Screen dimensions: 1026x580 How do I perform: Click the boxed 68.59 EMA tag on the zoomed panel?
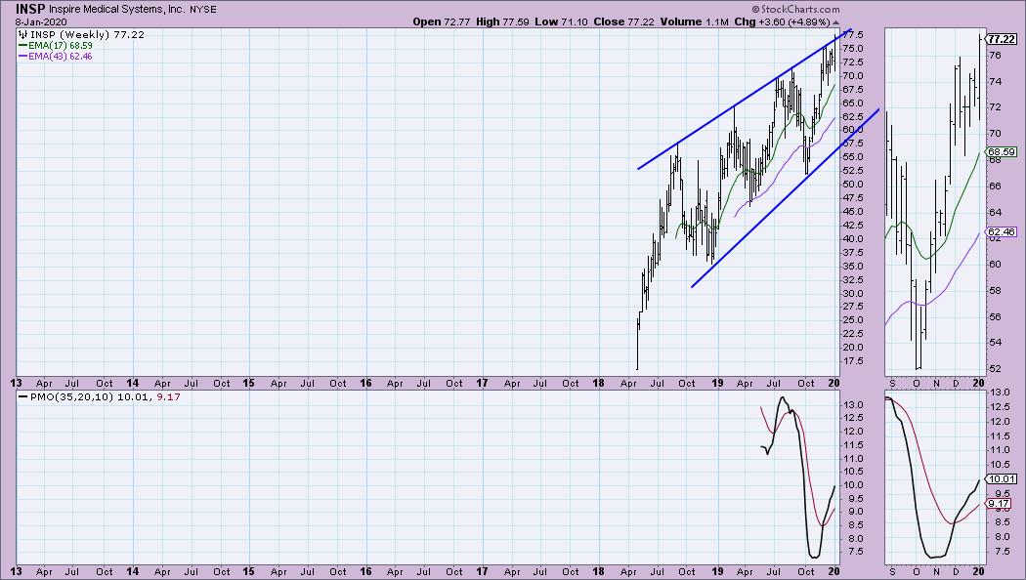click(1002, 151)
